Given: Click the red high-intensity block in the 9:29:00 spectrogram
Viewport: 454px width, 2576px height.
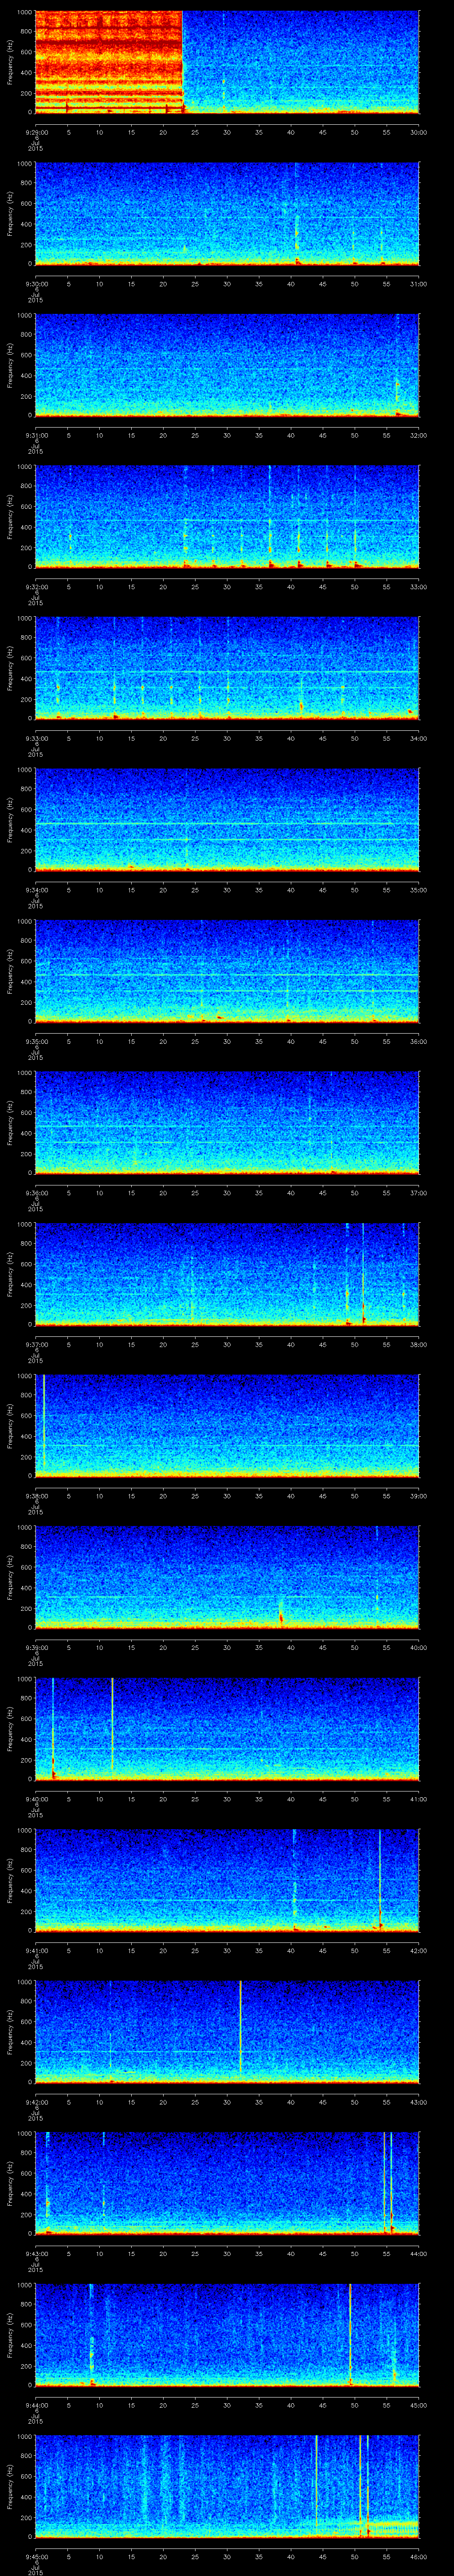Looking at the screenshot, I should pyautogui.click(x=108, y=62).
